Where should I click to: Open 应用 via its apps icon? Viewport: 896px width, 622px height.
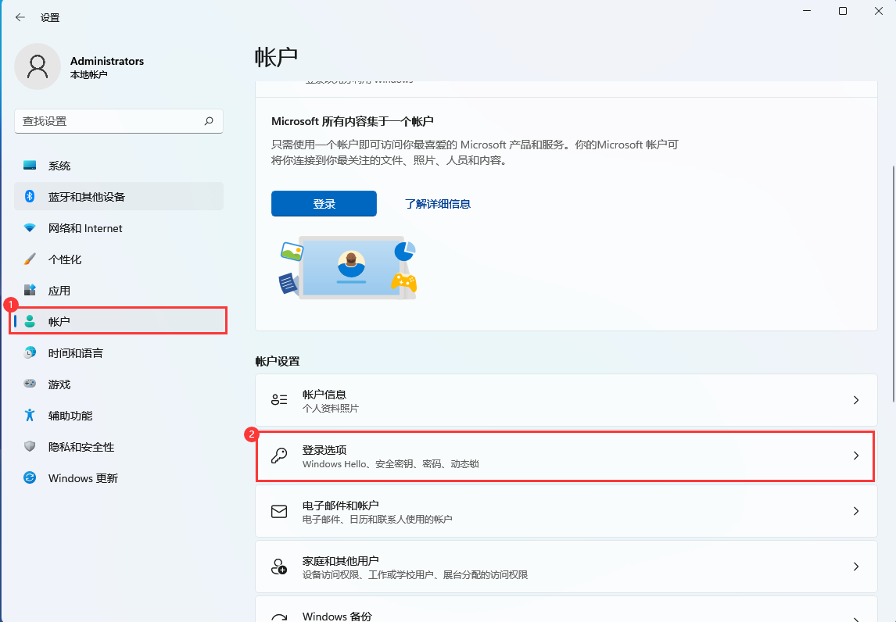click(x=27, y=290)
